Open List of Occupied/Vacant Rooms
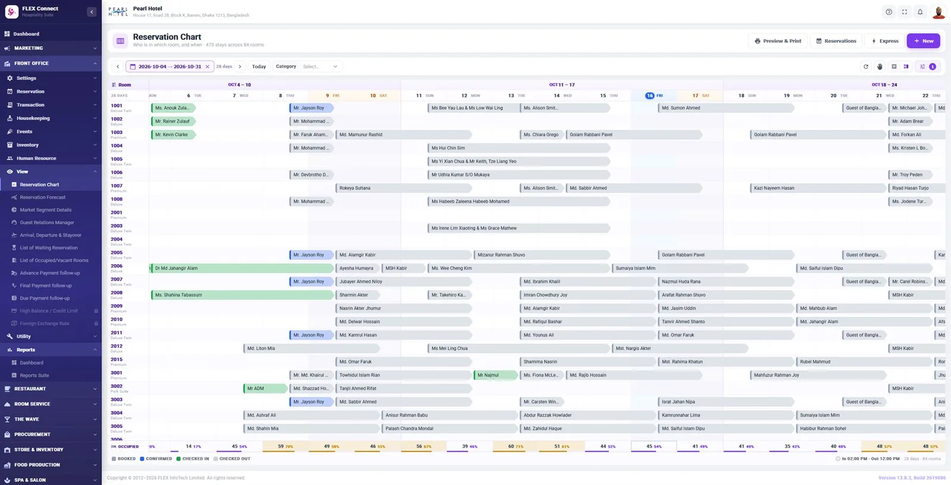Screen dimensions: 951x485 click(x=51, y=260)
